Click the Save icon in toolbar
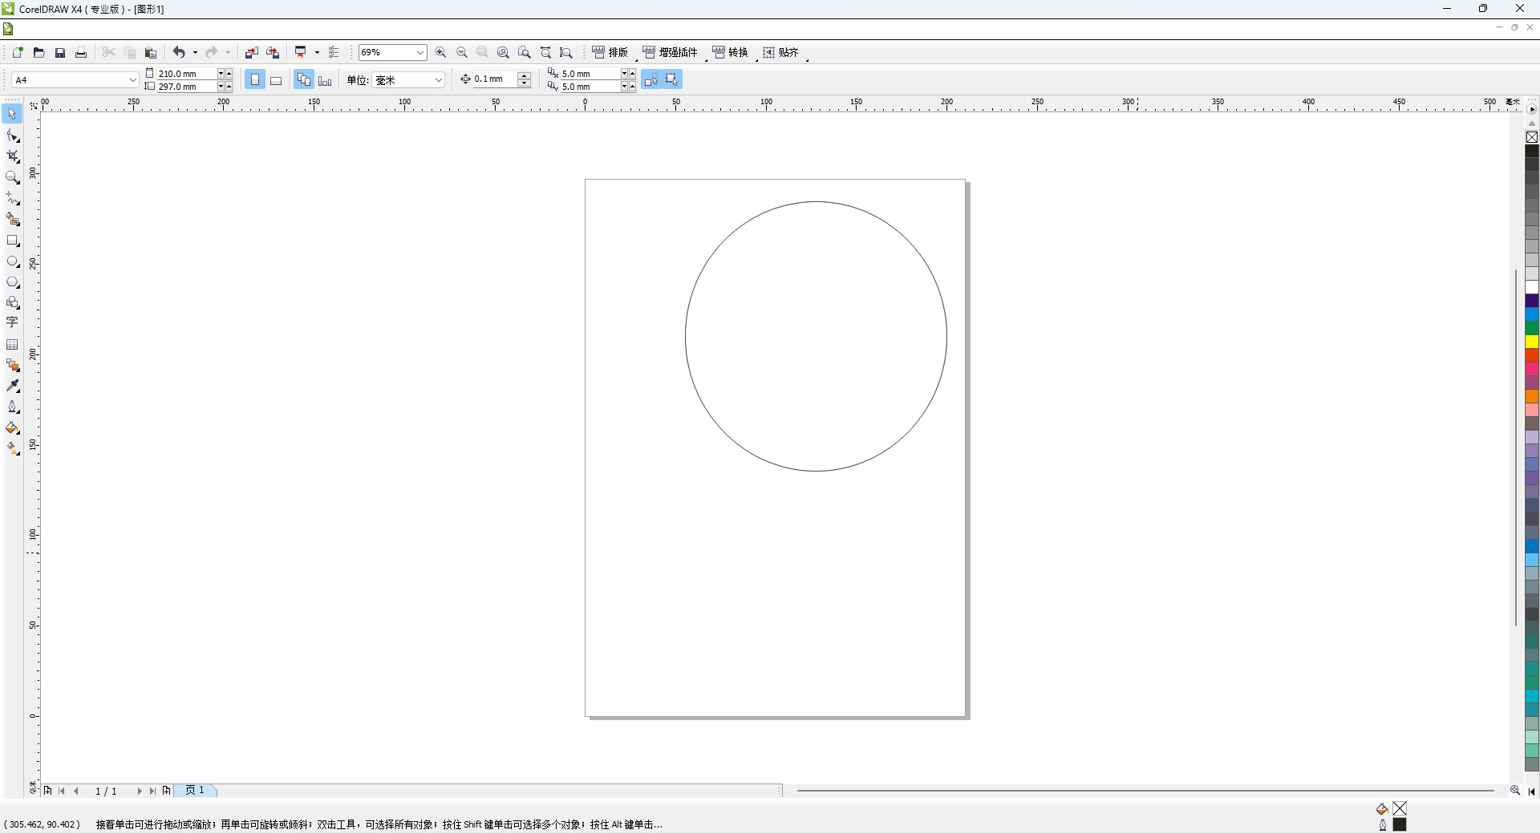This screenshot has width=1540, height=834. 60,53
